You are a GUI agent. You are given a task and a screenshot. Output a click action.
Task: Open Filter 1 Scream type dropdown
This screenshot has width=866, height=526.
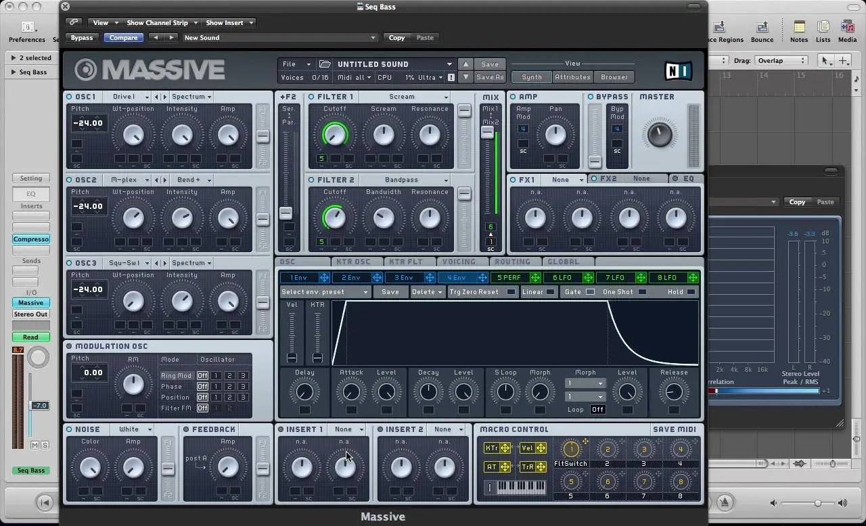(x=405, y=97)
